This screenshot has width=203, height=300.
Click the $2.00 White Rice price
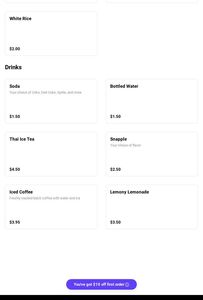coord(15,49)
